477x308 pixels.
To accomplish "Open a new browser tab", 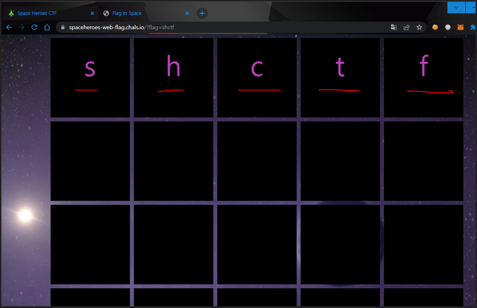I will pos(202,13).
